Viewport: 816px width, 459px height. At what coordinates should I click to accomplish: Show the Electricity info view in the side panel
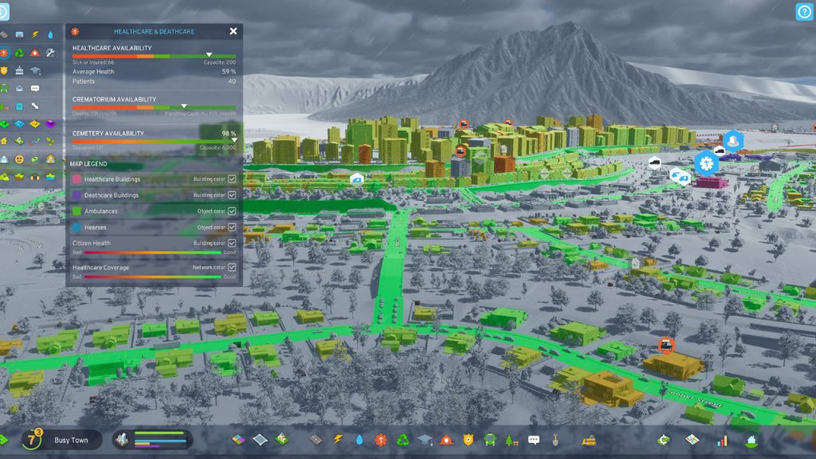tap(35, 35)
